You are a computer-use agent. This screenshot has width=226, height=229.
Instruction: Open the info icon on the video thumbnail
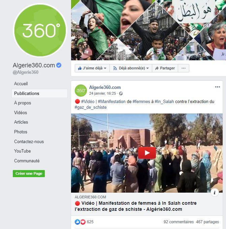coord(215,193)
